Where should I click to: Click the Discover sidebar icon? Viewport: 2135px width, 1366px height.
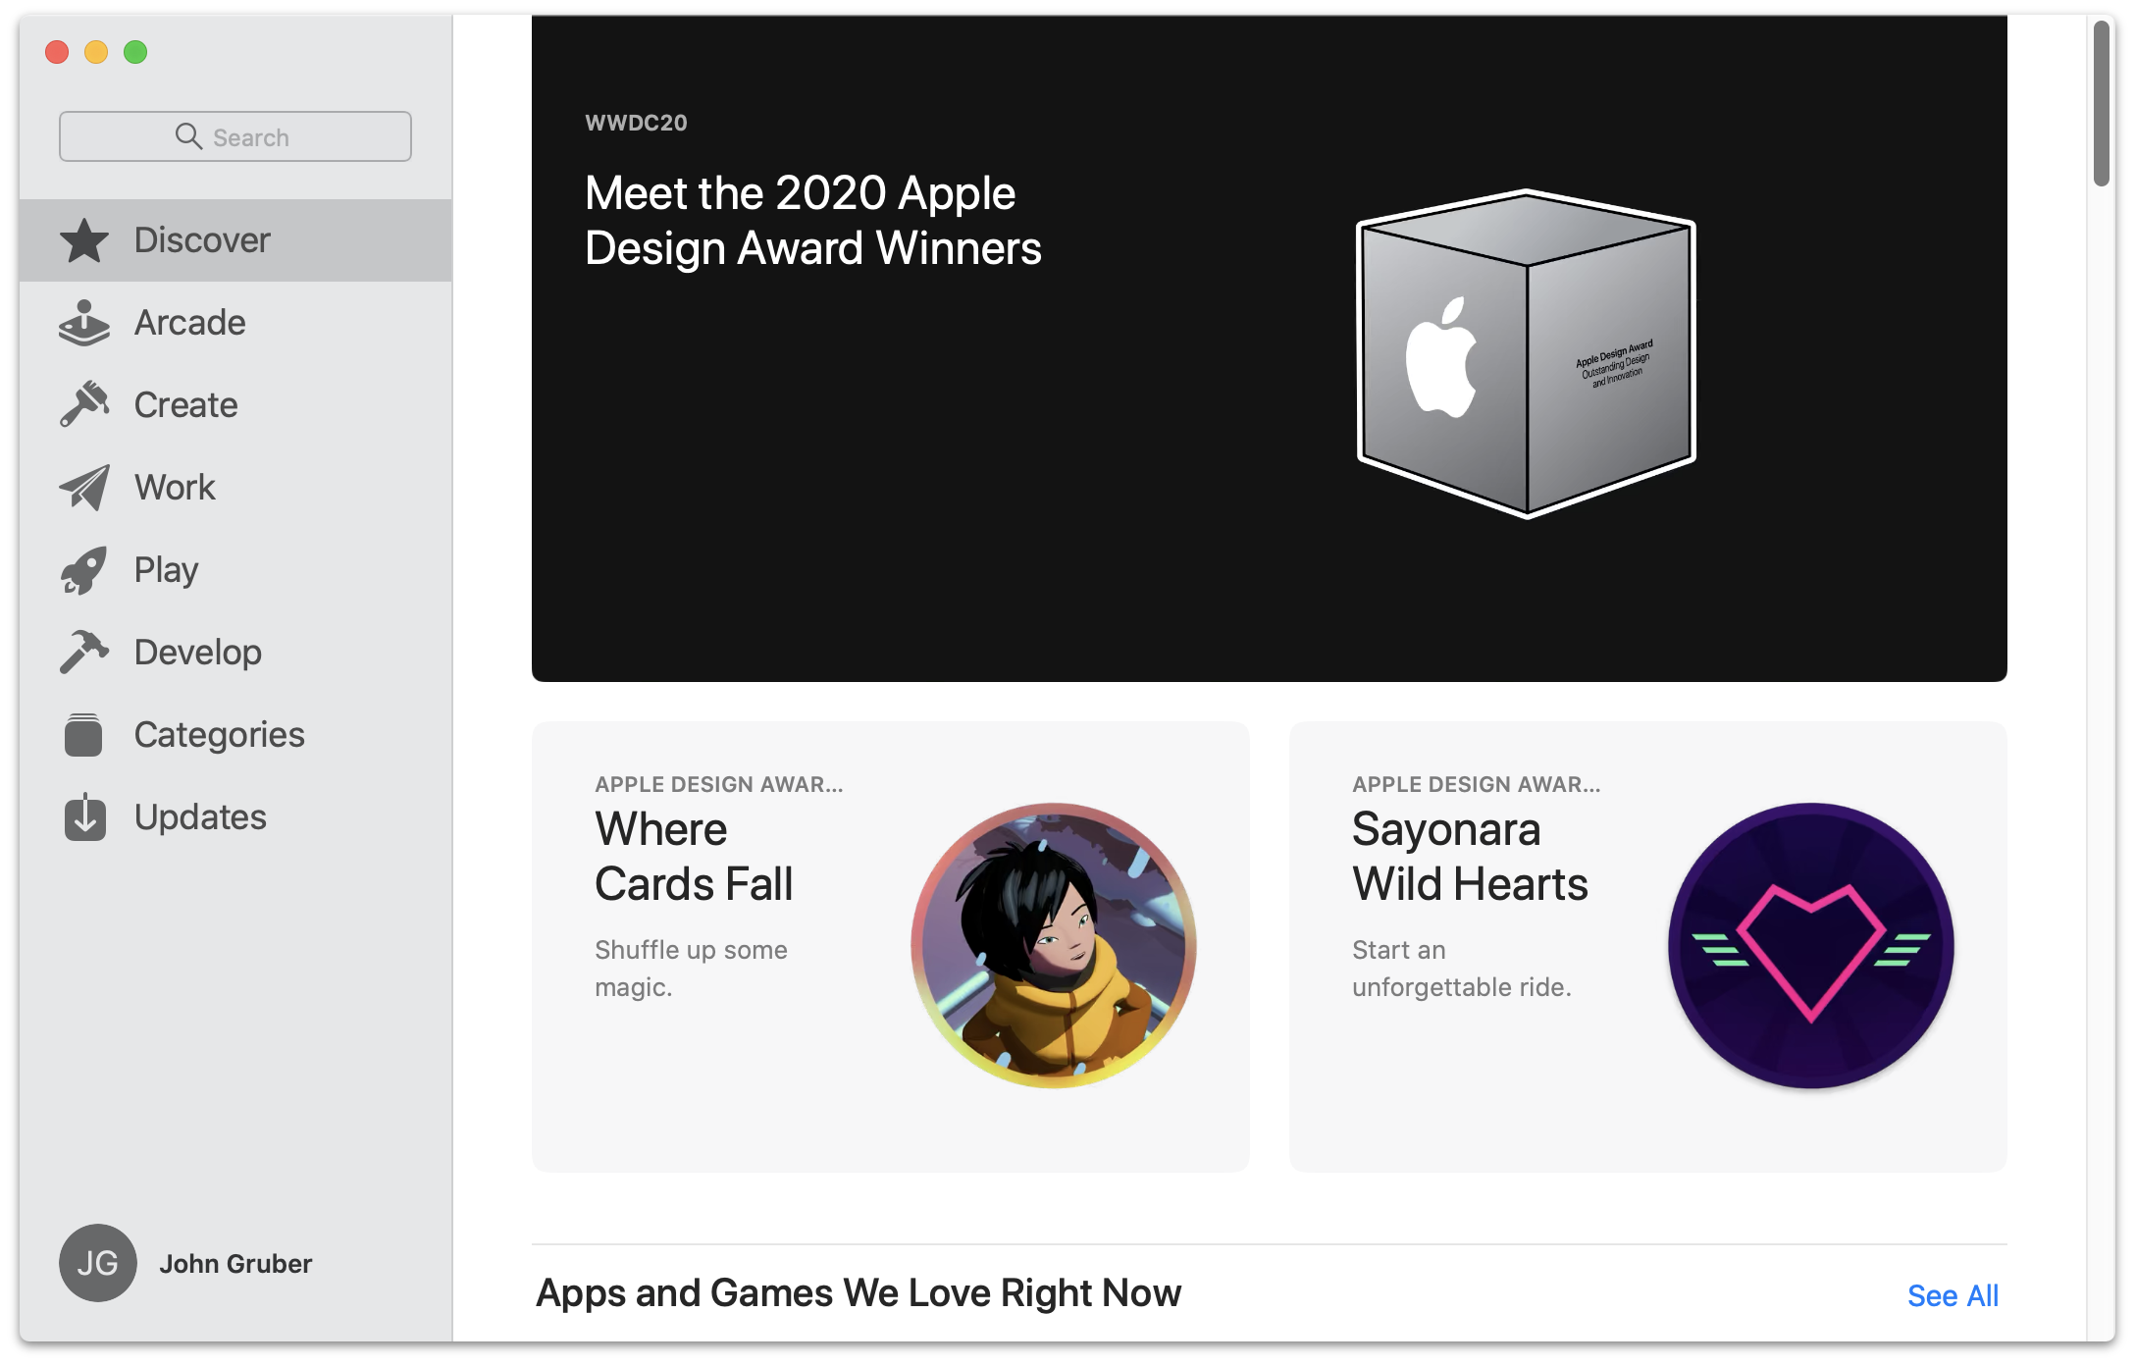point(82,238)
